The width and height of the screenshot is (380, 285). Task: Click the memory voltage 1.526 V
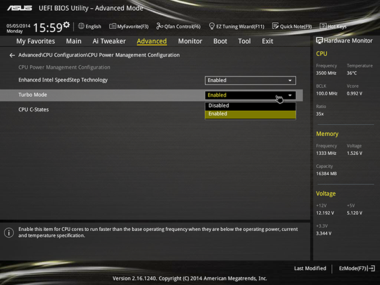[x=354, y=153]
